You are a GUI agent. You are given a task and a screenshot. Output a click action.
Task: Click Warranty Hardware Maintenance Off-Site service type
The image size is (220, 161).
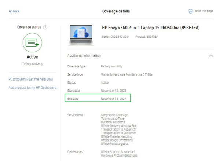point(126,74)
